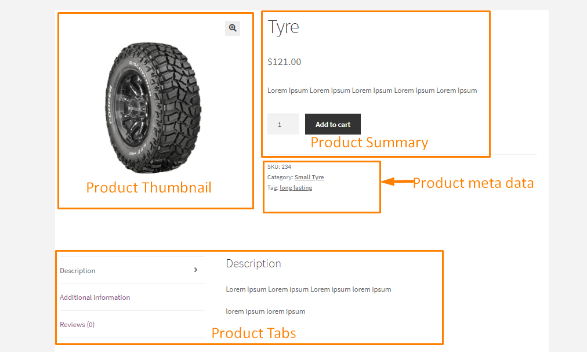The height and width of the screenshot is (352, 587).
Task: Focus the quantity input field
Action: [283, 124]
